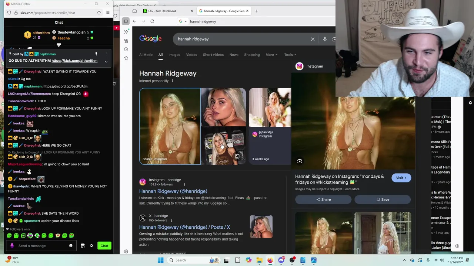
Task: Open a new tab with plus button
Action: point(256,11)
